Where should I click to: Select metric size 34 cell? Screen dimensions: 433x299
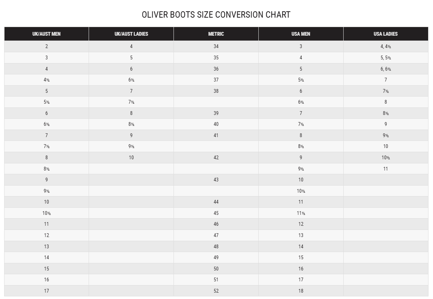pyautogui.click(x=216, y=46)
